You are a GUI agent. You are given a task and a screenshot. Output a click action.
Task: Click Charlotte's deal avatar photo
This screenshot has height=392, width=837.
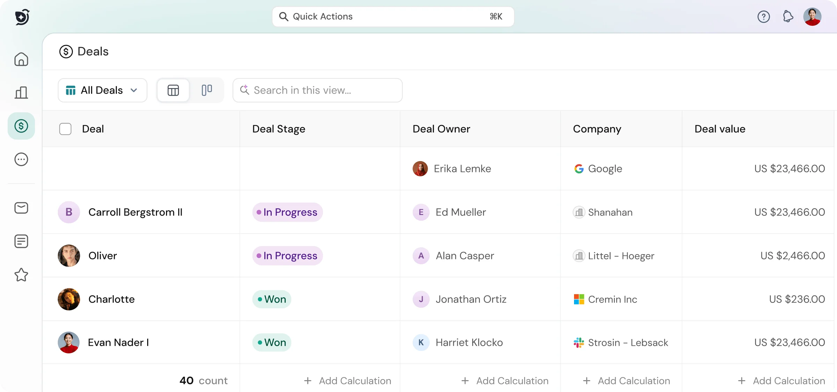click(x=69, y=299)
